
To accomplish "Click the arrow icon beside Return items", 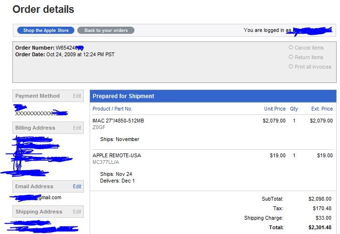I will tap(291, 57).
